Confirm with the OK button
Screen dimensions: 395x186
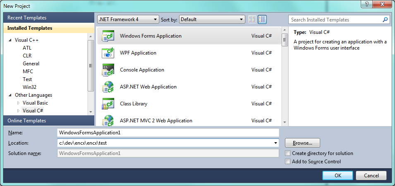(x=338, y=175)
